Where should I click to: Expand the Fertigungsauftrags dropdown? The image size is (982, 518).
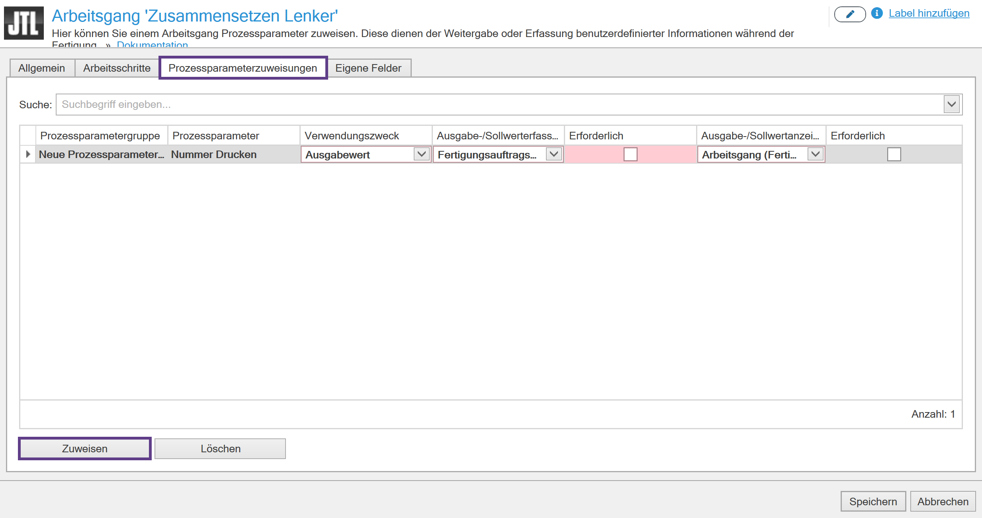[x=554, y=154]
